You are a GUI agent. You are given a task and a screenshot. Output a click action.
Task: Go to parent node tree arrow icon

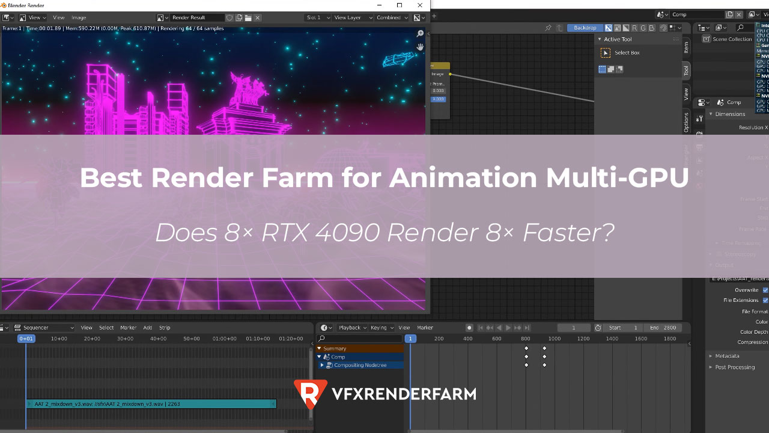click(559, 28)
